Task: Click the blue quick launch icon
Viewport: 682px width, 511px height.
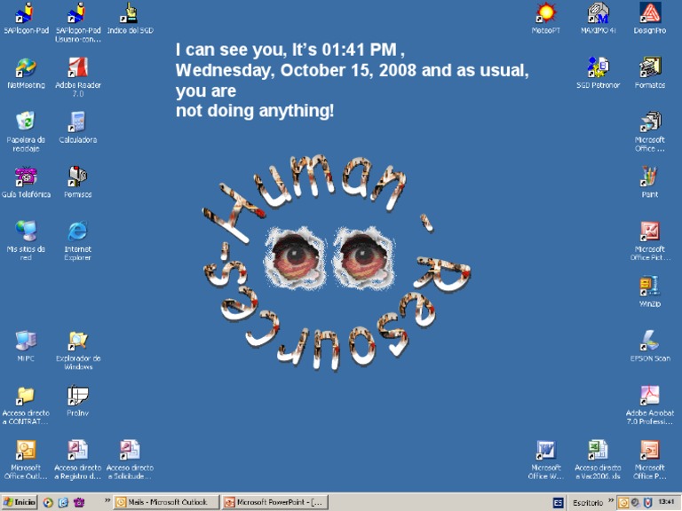Action: (x=64, y=503)
